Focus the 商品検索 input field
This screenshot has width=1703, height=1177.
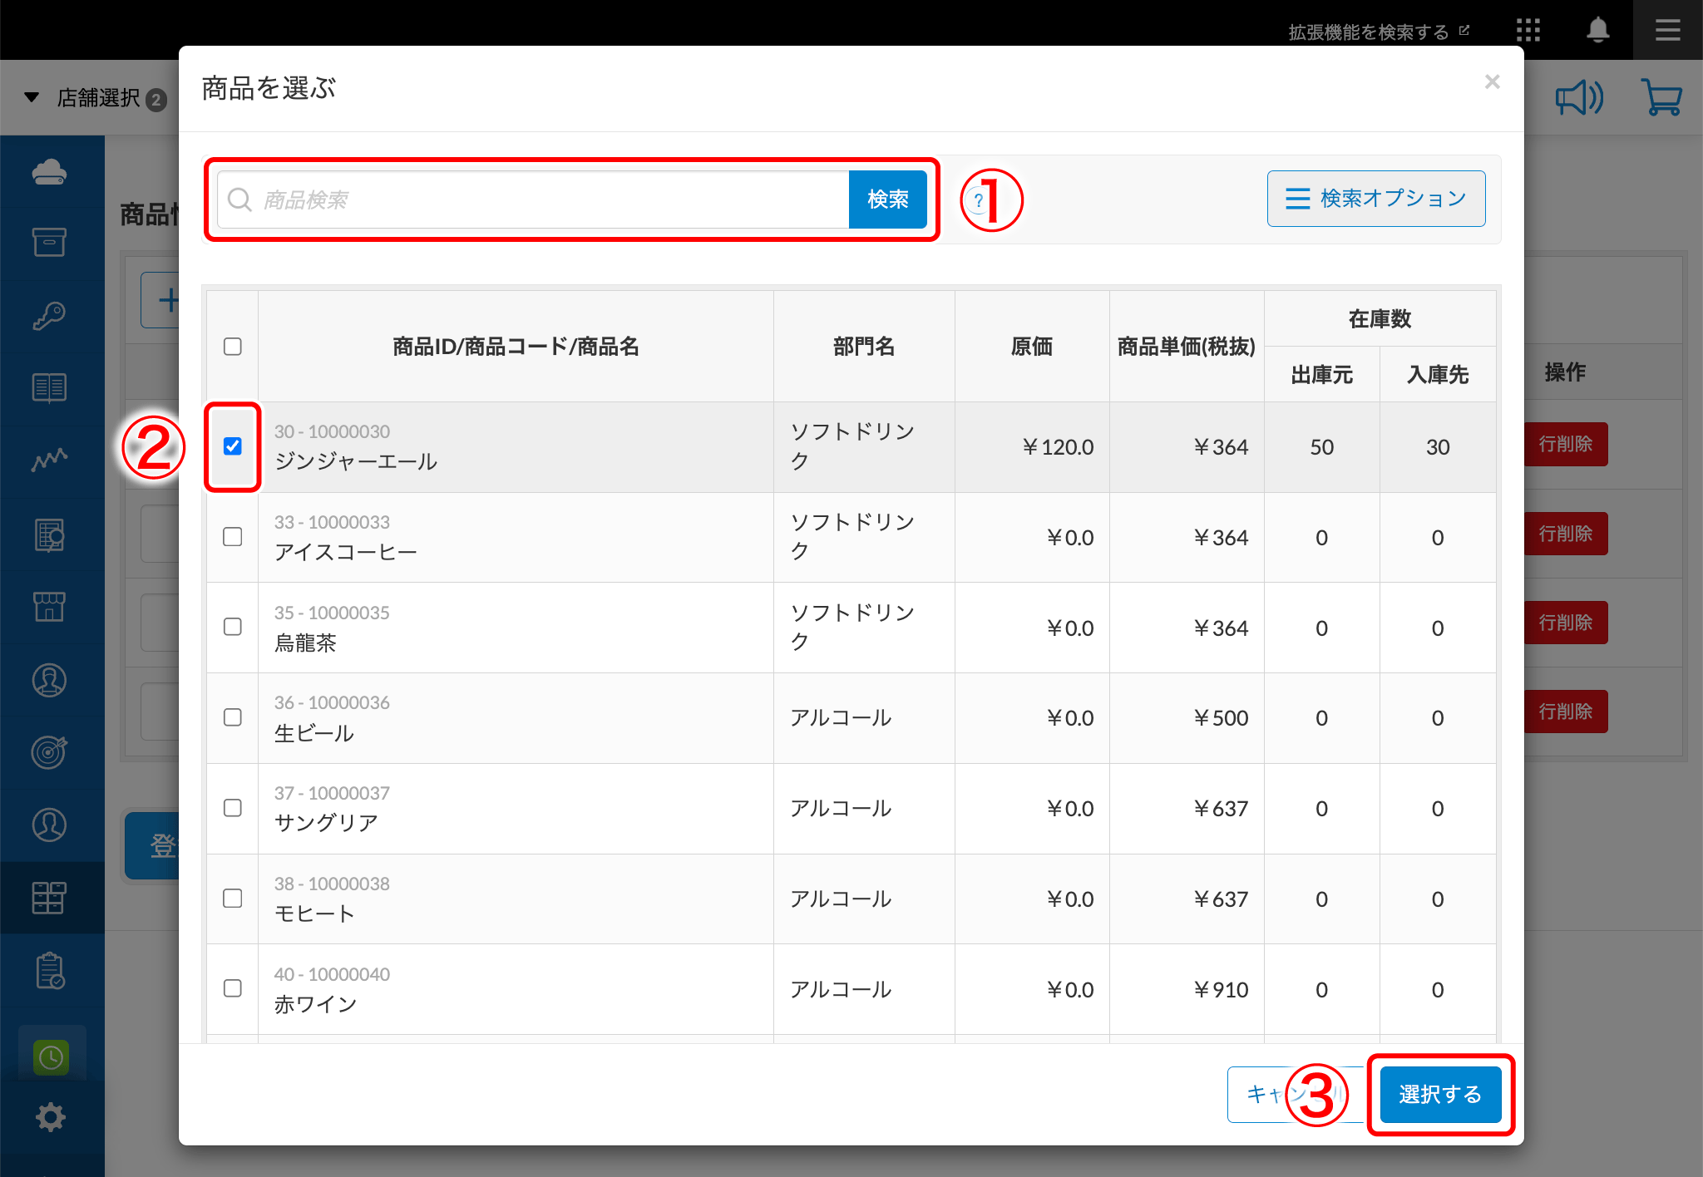click(x=533, y=199)
